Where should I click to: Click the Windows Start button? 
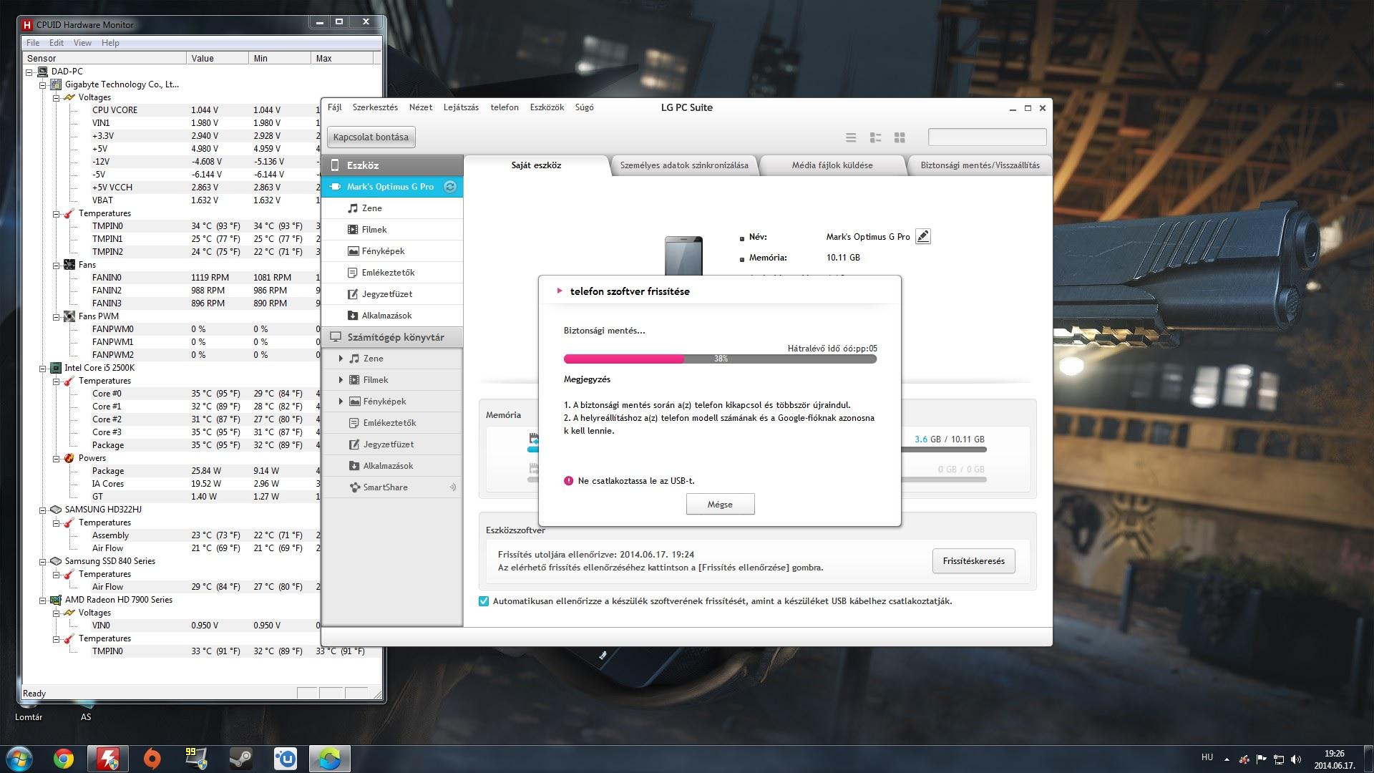point(19,759)
